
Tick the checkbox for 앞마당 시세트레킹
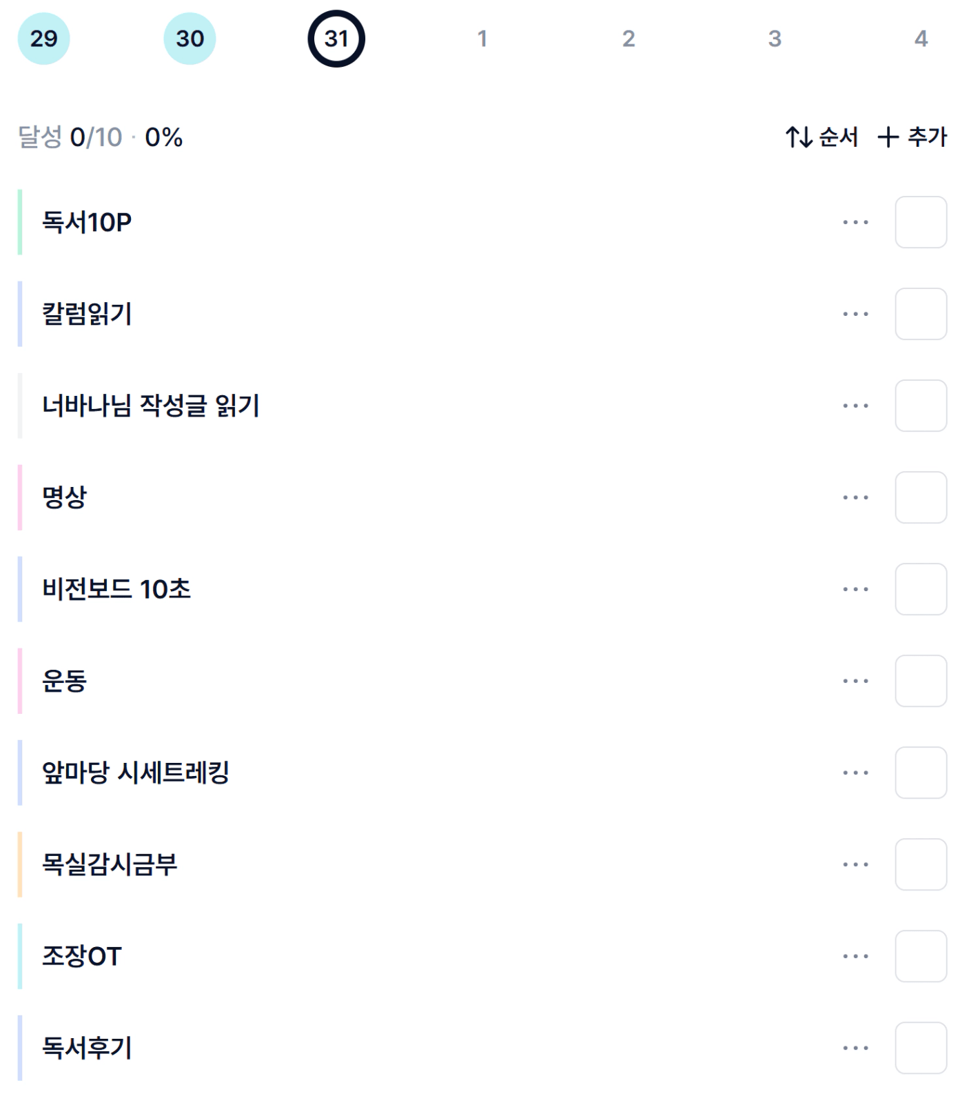921,773
